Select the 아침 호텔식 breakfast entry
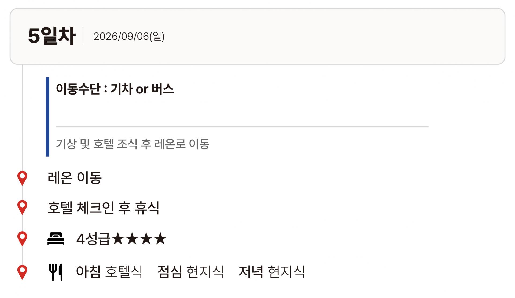Screen dimensions: 515x298 [109, 272]
